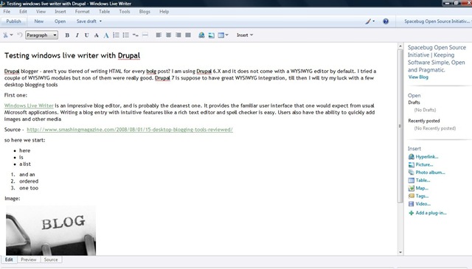Open the Spacebug blog selector dropdown
Viewport: 472px width, 269px height.
[x=438, y=21]
